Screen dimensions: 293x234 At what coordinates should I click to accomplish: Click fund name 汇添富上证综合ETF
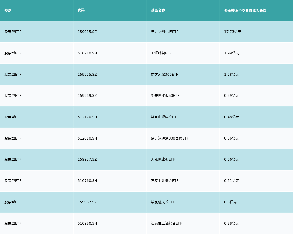point(166,223)
